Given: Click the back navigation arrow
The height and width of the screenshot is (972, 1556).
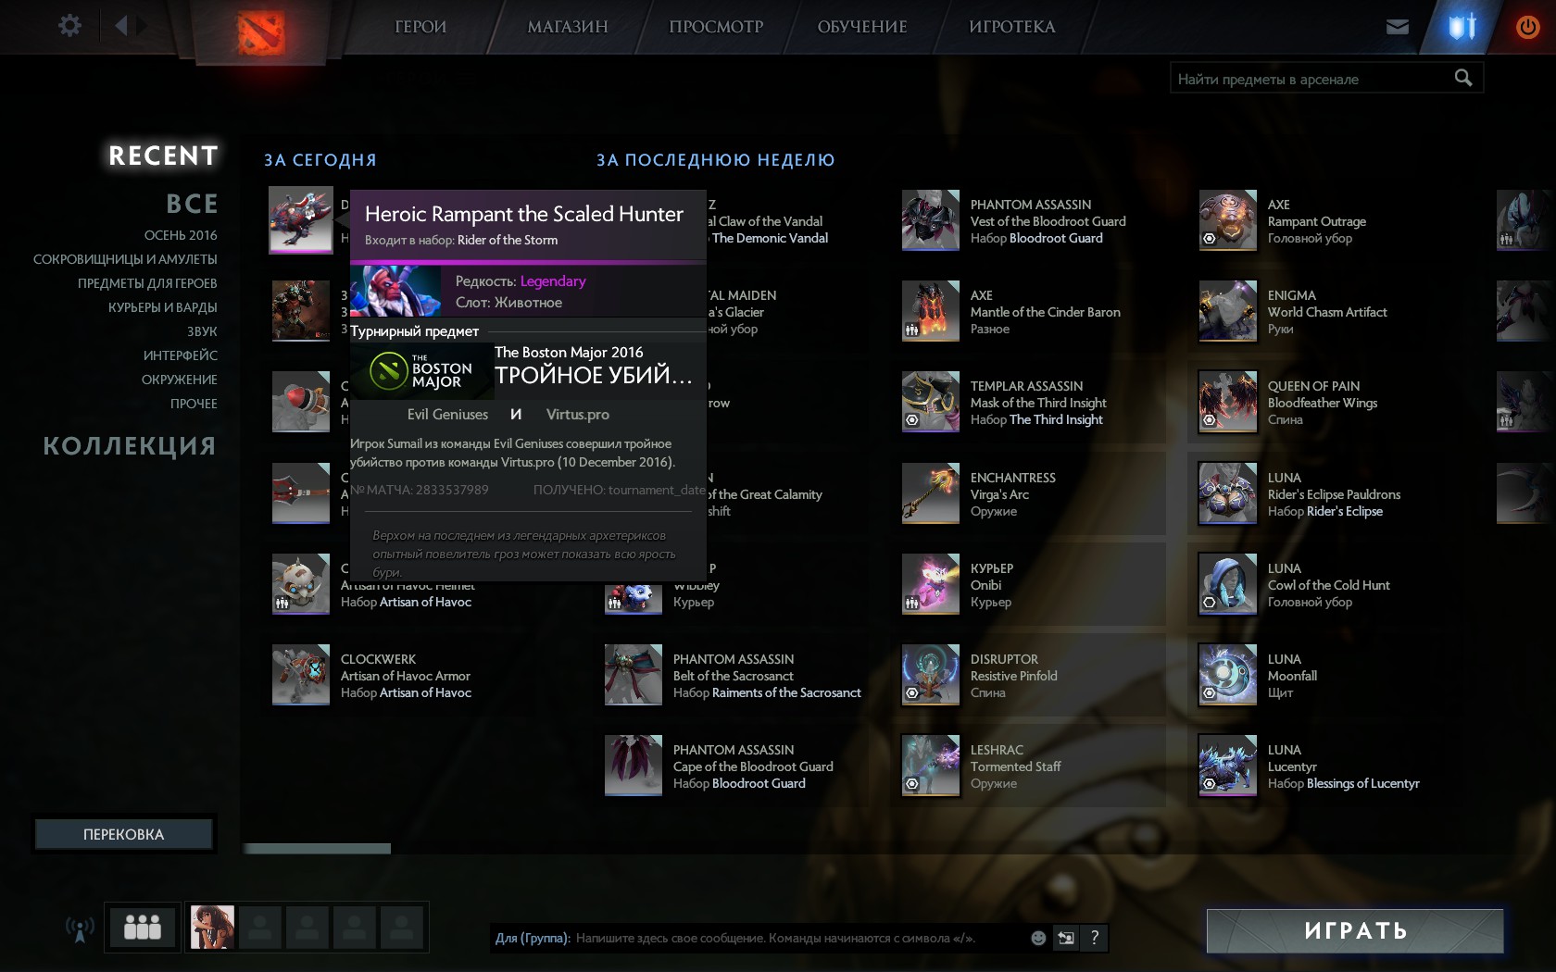Looking at the screenshot, I should (121, 26).
